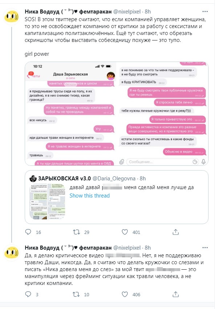Open the embedded chat screenshot image
The width and height of the screenshot is (222, 309).
(x=117, y=114)
